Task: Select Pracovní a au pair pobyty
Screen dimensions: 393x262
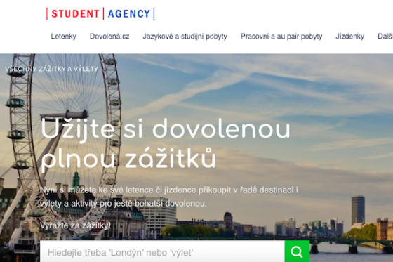Action: (x=281, y=37)
